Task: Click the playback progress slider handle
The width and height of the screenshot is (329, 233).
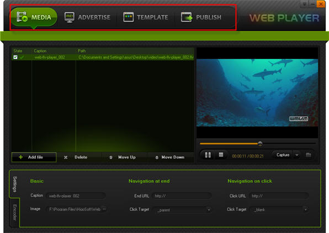Action: (x=260, y=144)
